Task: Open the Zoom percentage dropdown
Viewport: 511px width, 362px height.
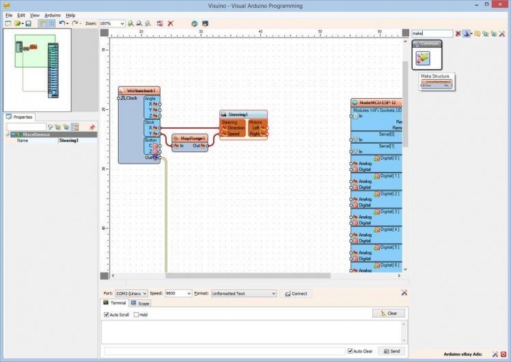Action: (x=122, y=23)
